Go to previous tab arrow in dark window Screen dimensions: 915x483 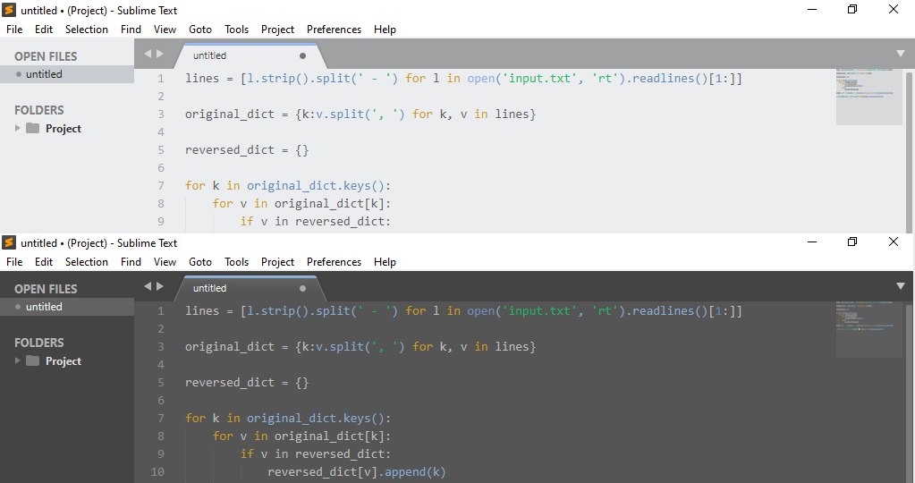(148, 286)
